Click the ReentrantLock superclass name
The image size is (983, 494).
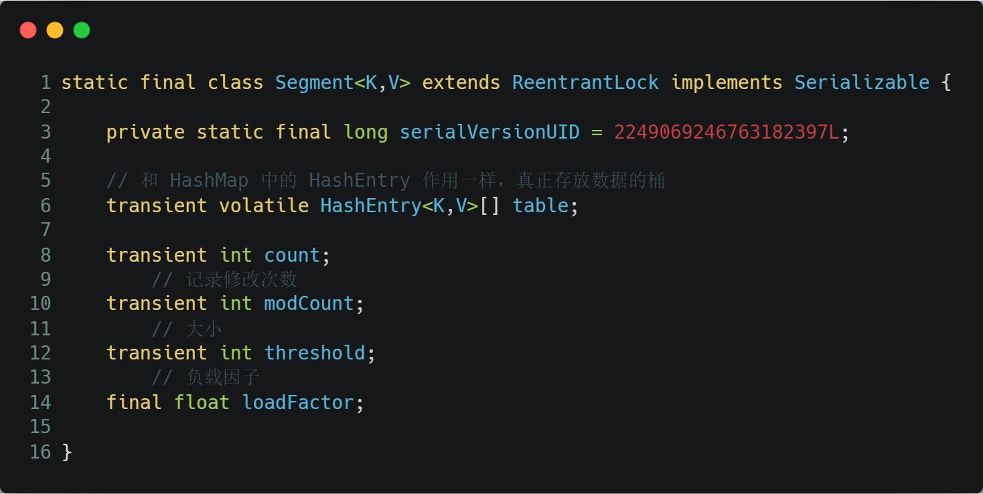(585, 83)
